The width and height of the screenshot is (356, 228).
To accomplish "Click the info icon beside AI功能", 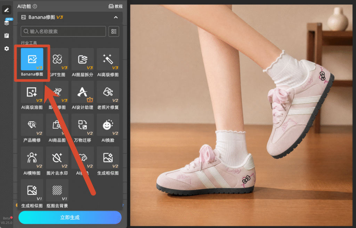I will [35, 6].
